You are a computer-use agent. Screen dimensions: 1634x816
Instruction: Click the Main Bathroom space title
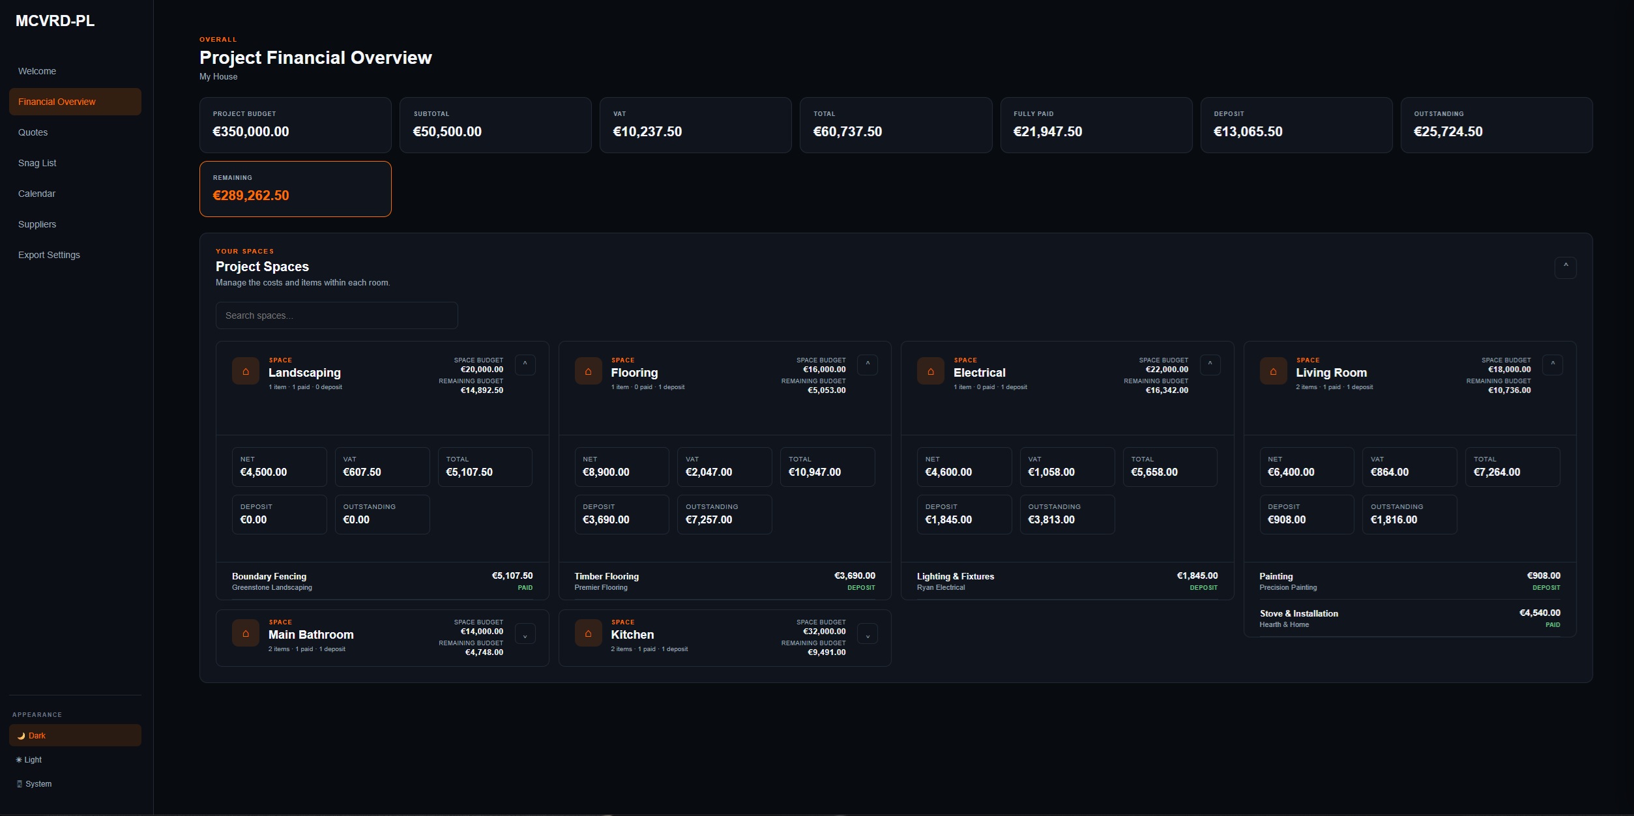pyautogui.click(x=311, y=635)
